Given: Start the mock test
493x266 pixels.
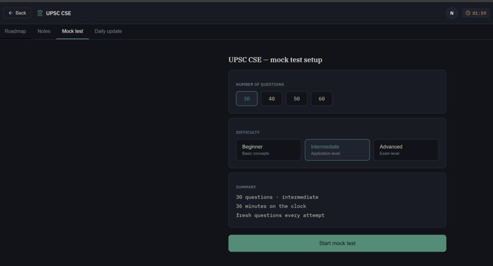Looking at the screenshot, I should click(337, 243).
